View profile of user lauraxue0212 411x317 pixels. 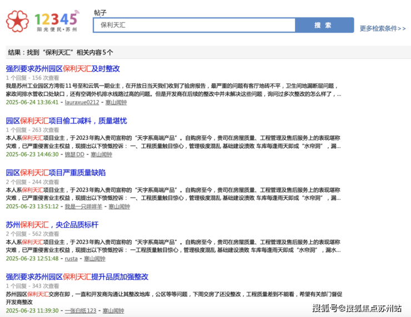click(82, 102)
